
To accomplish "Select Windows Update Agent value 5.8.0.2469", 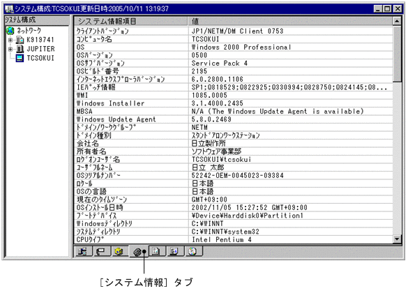I will click(211, 119).
